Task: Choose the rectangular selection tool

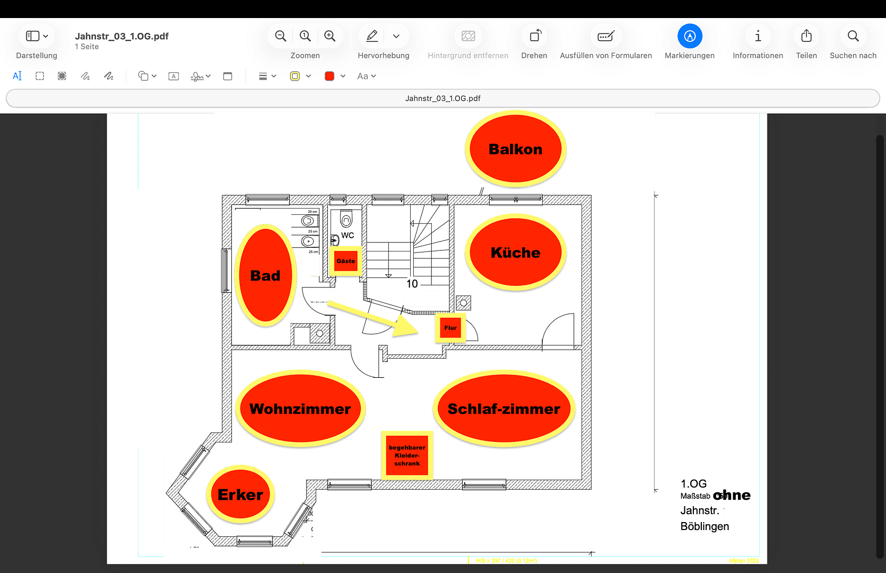Action: point(40,76)
